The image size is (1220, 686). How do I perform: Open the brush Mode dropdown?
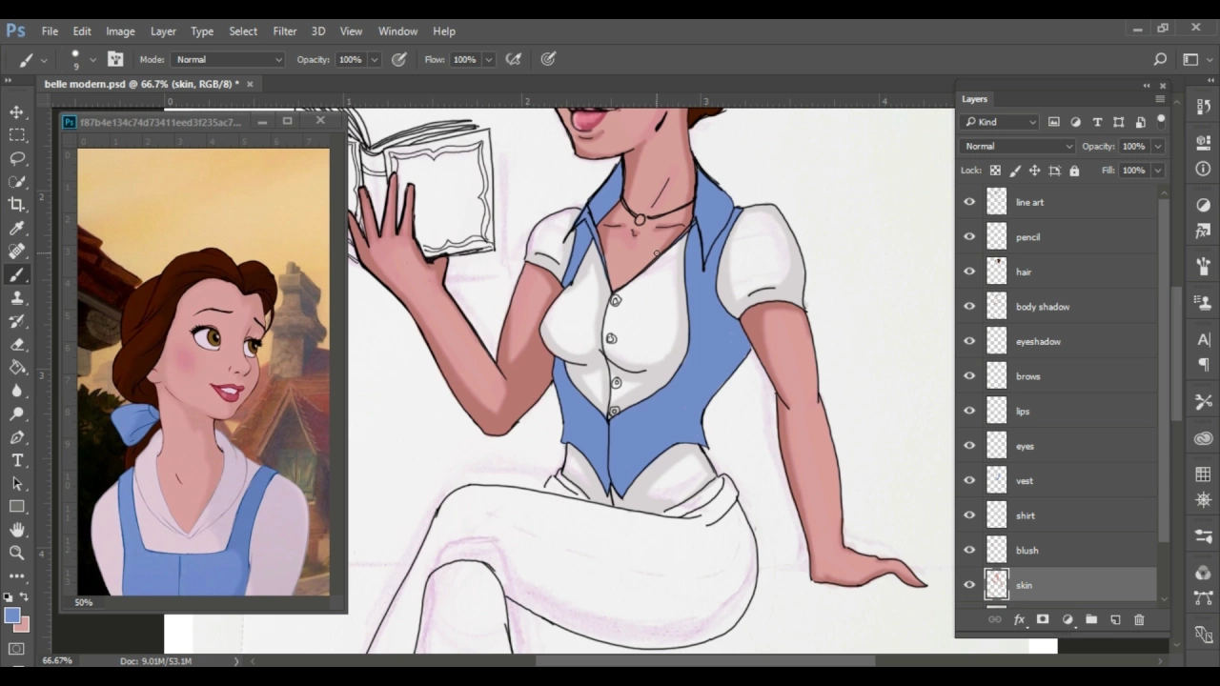click(x=228, y=59)
